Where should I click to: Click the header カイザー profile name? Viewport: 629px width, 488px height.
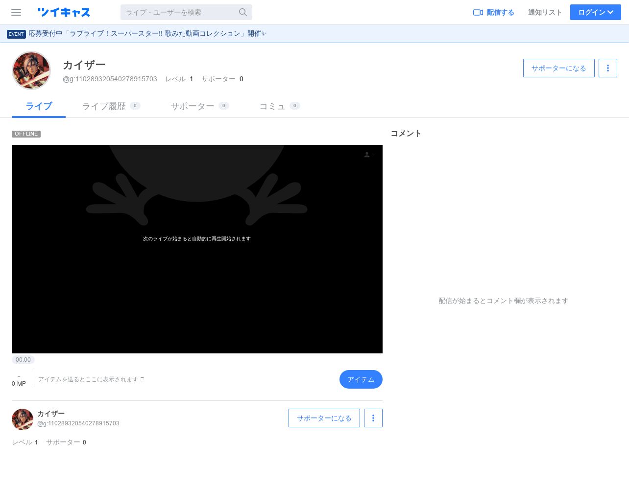click(84, 65)
